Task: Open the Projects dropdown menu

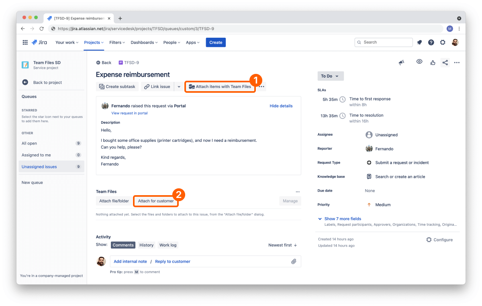Action: [x=94, y=43]
